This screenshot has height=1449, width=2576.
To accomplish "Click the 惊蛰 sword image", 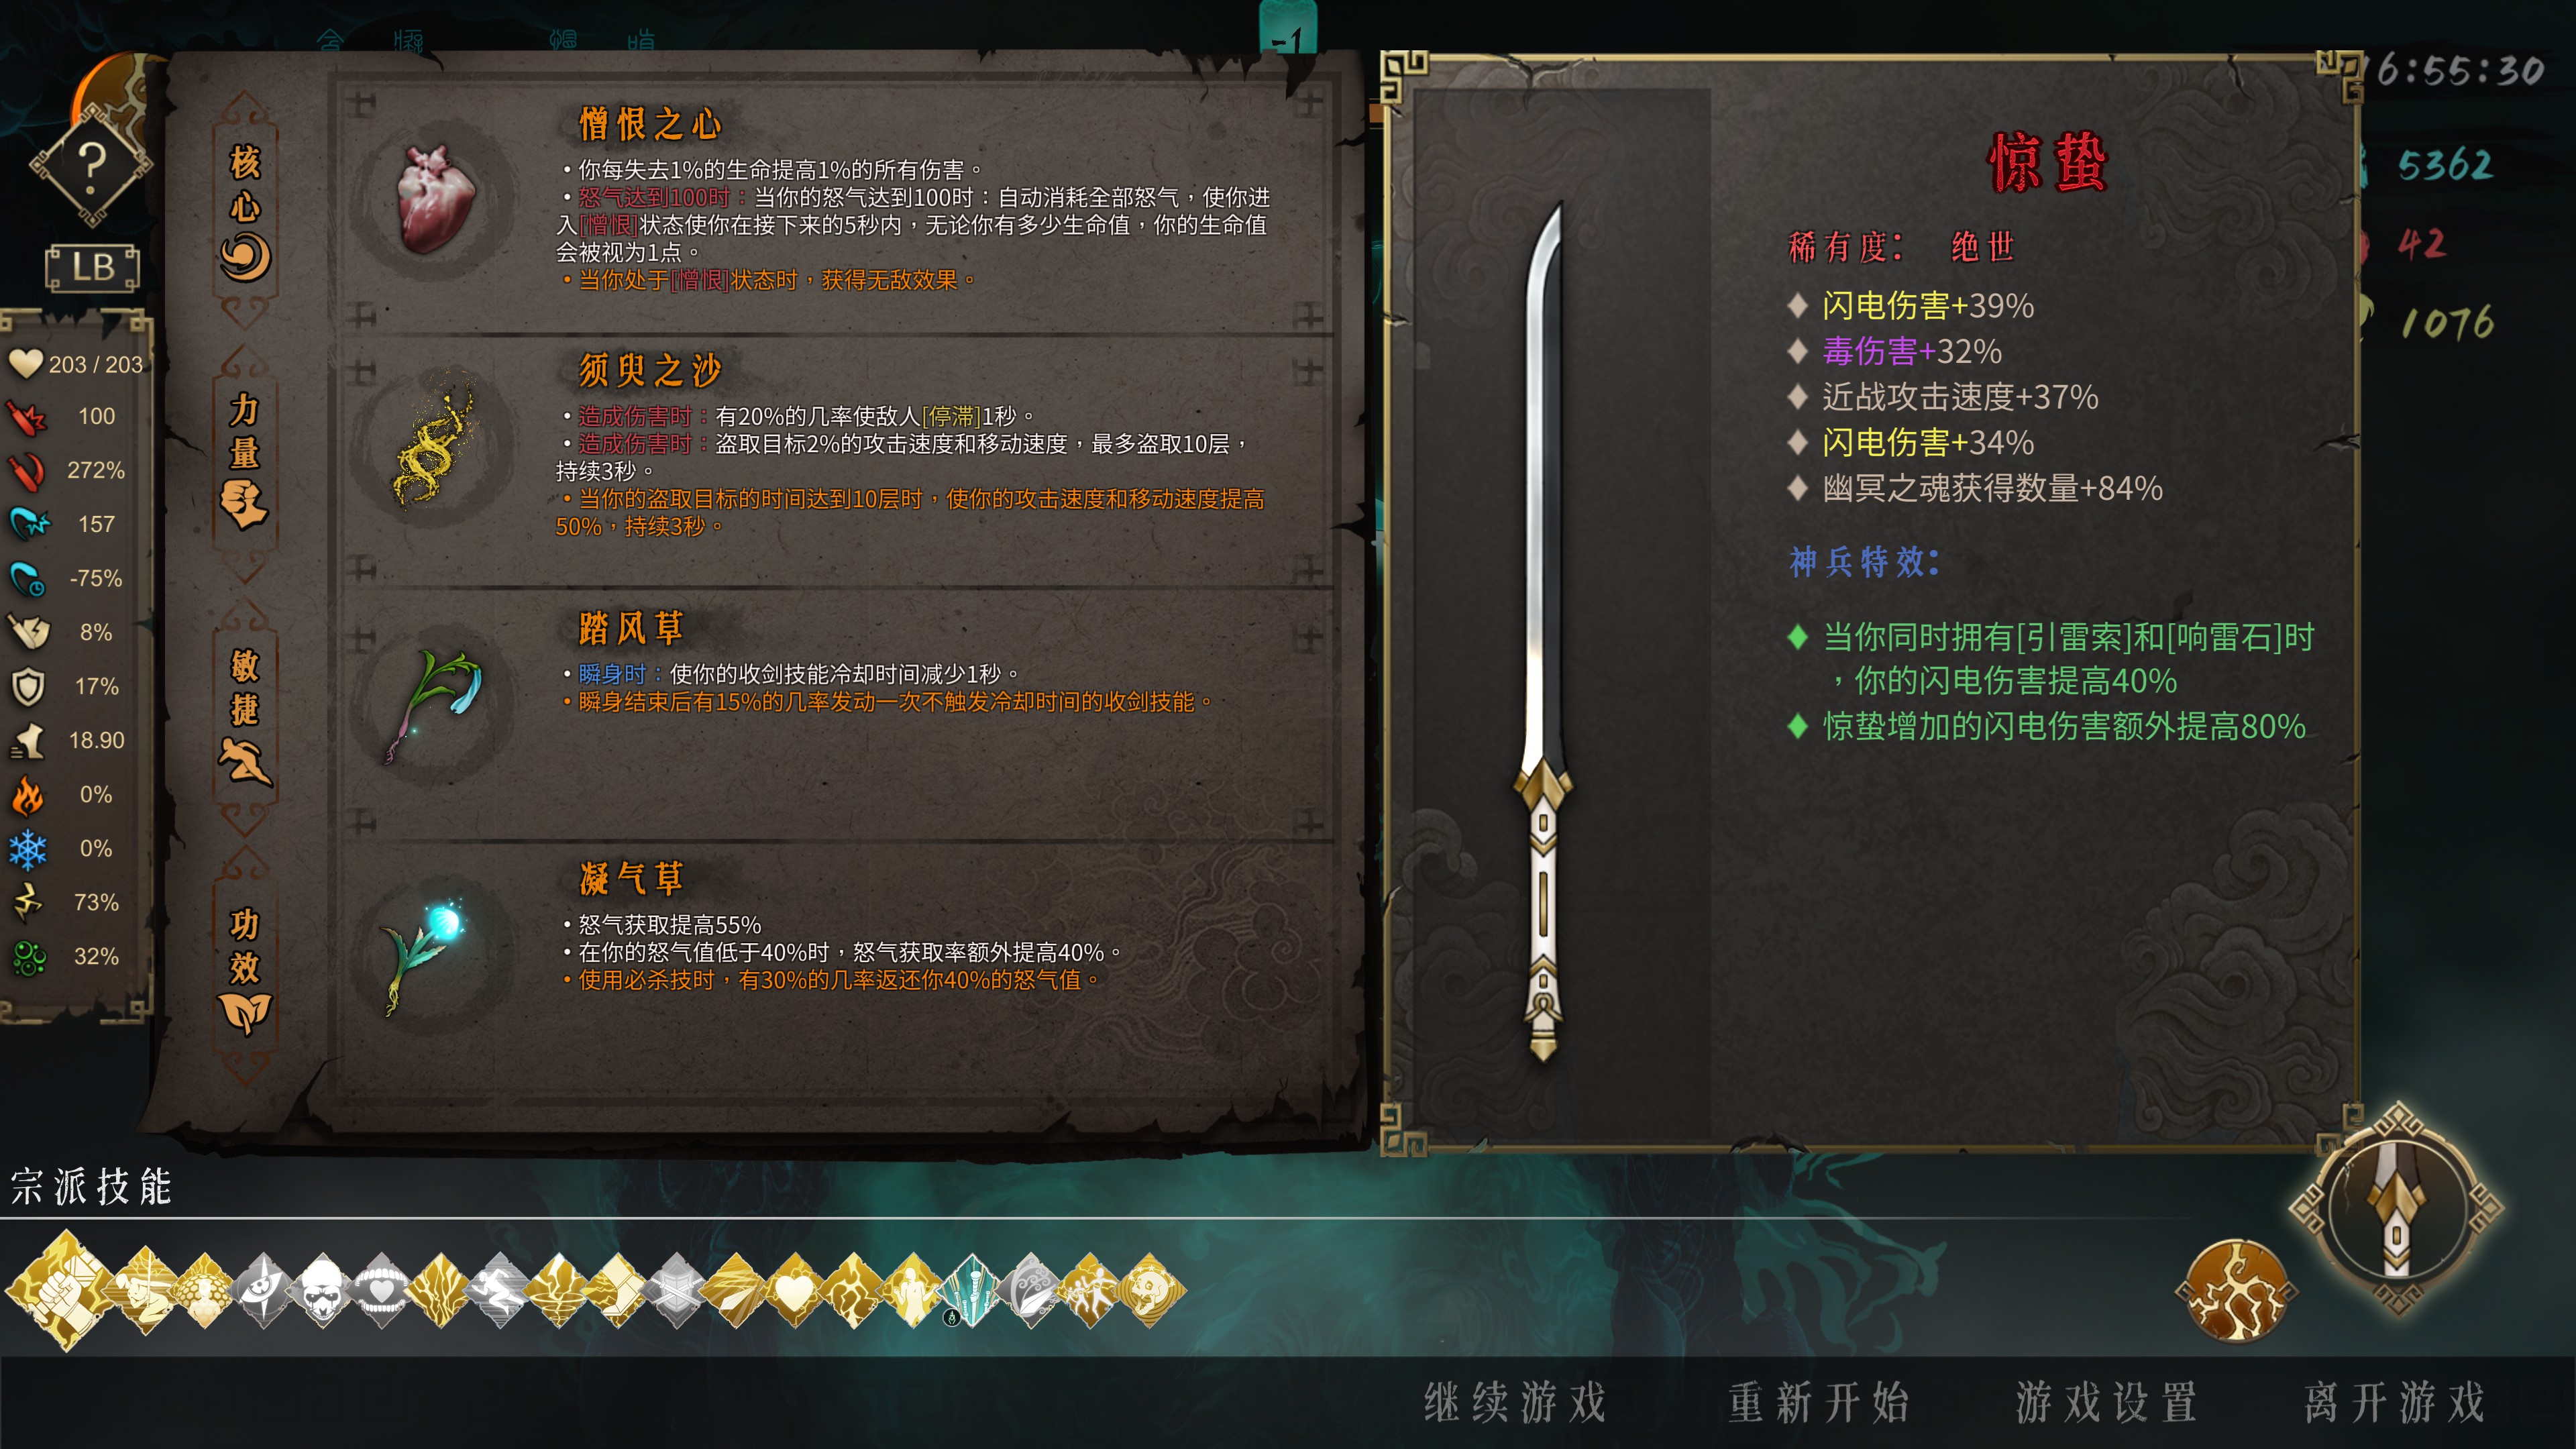I will click(x=1544, y=632).
